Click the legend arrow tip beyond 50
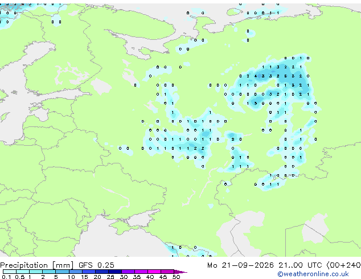The width and height of the screenshot is (361, 279). pos(180,272)
